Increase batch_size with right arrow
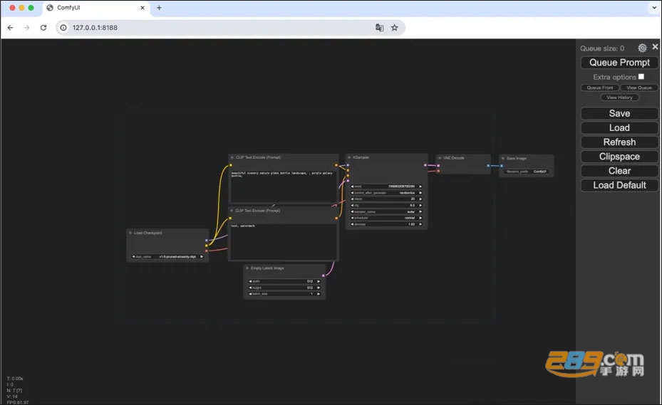The width and height of the screenshot is (662, 405). pos(319,294)
